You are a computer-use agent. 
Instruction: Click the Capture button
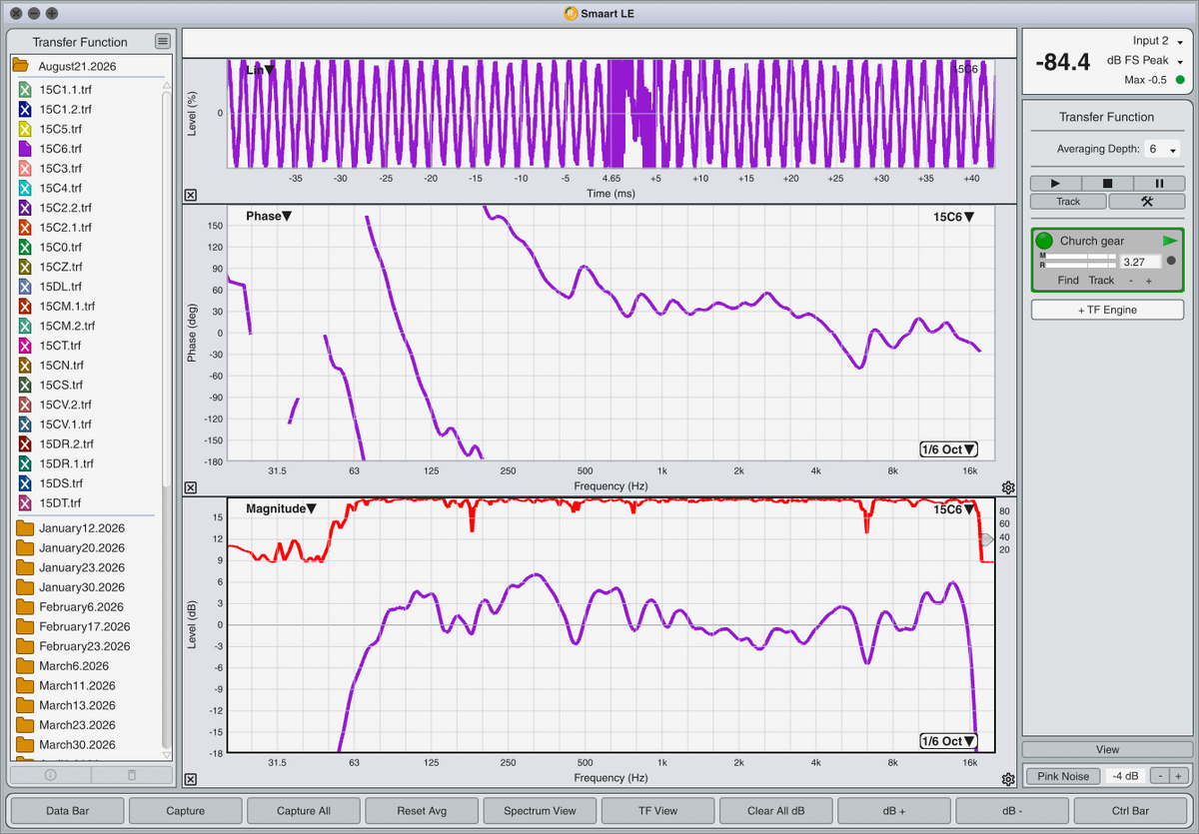coord(185,811)
